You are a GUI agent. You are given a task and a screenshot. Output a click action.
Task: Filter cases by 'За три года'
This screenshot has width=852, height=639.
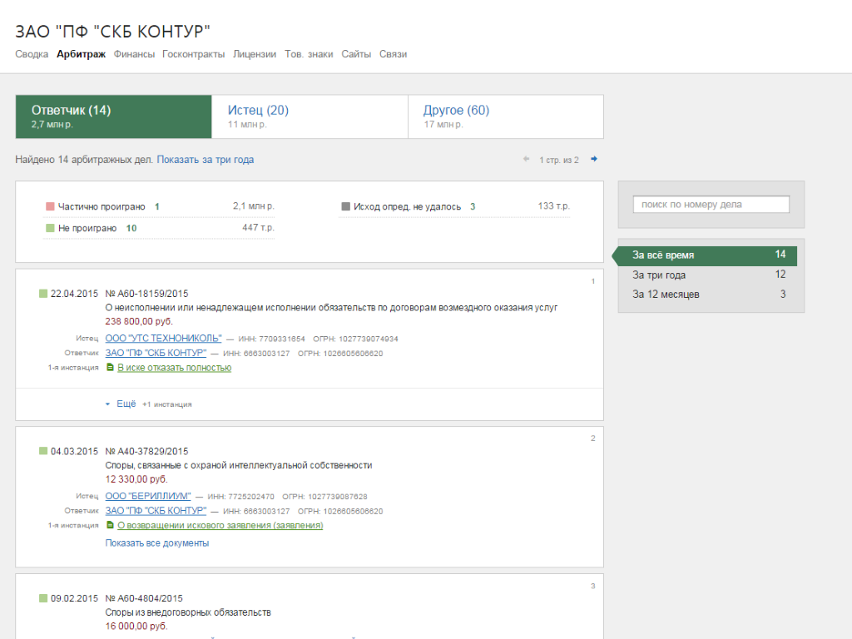[x=659, y=275]
